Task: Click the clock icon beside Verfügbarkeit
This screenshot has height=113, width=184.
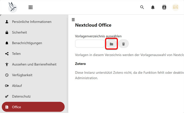Action: point(7,75)
